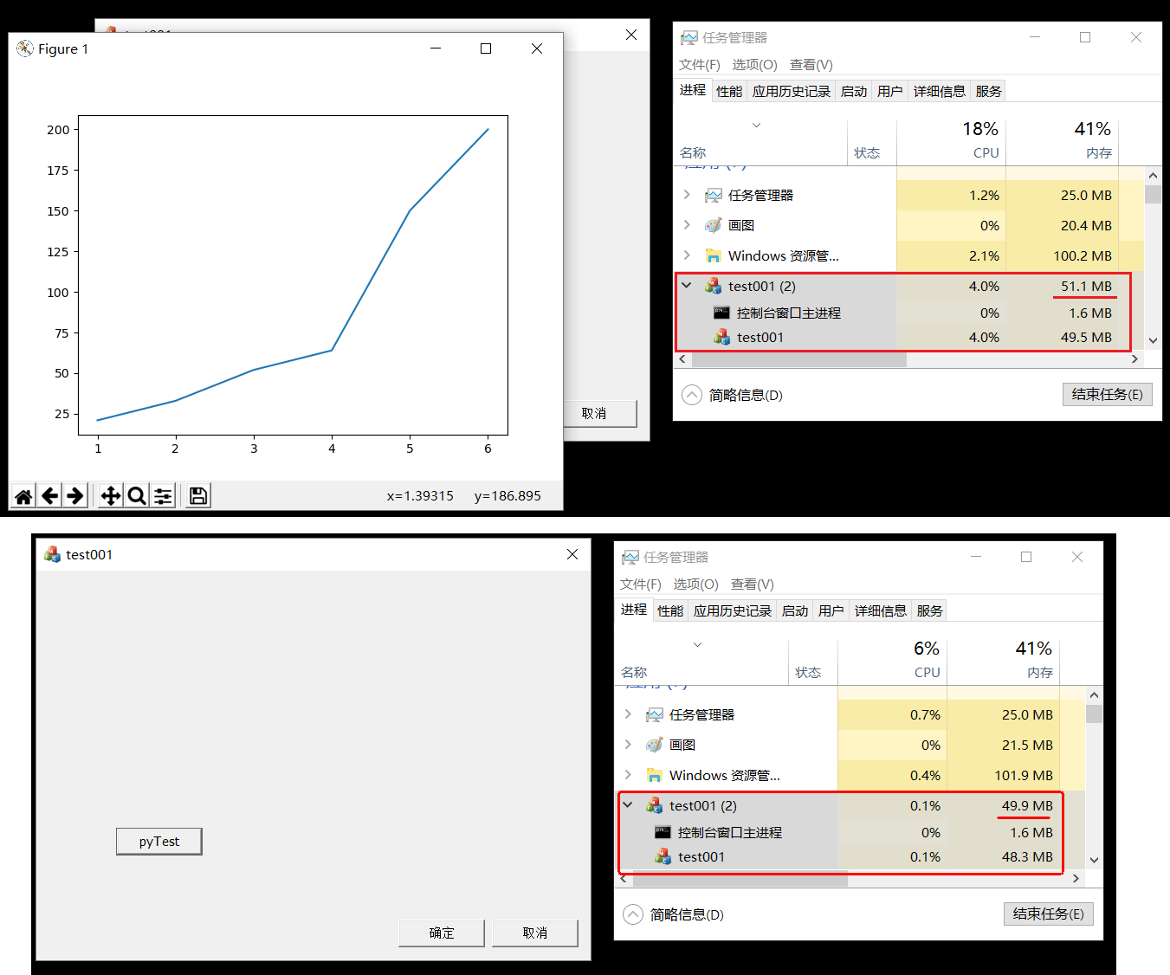
Task: Click the horizontal scrollbar thumb in the upper Task Manager
Action: (x=798, y=359)
